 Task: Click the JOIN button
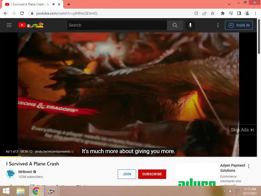click(127, 174)
